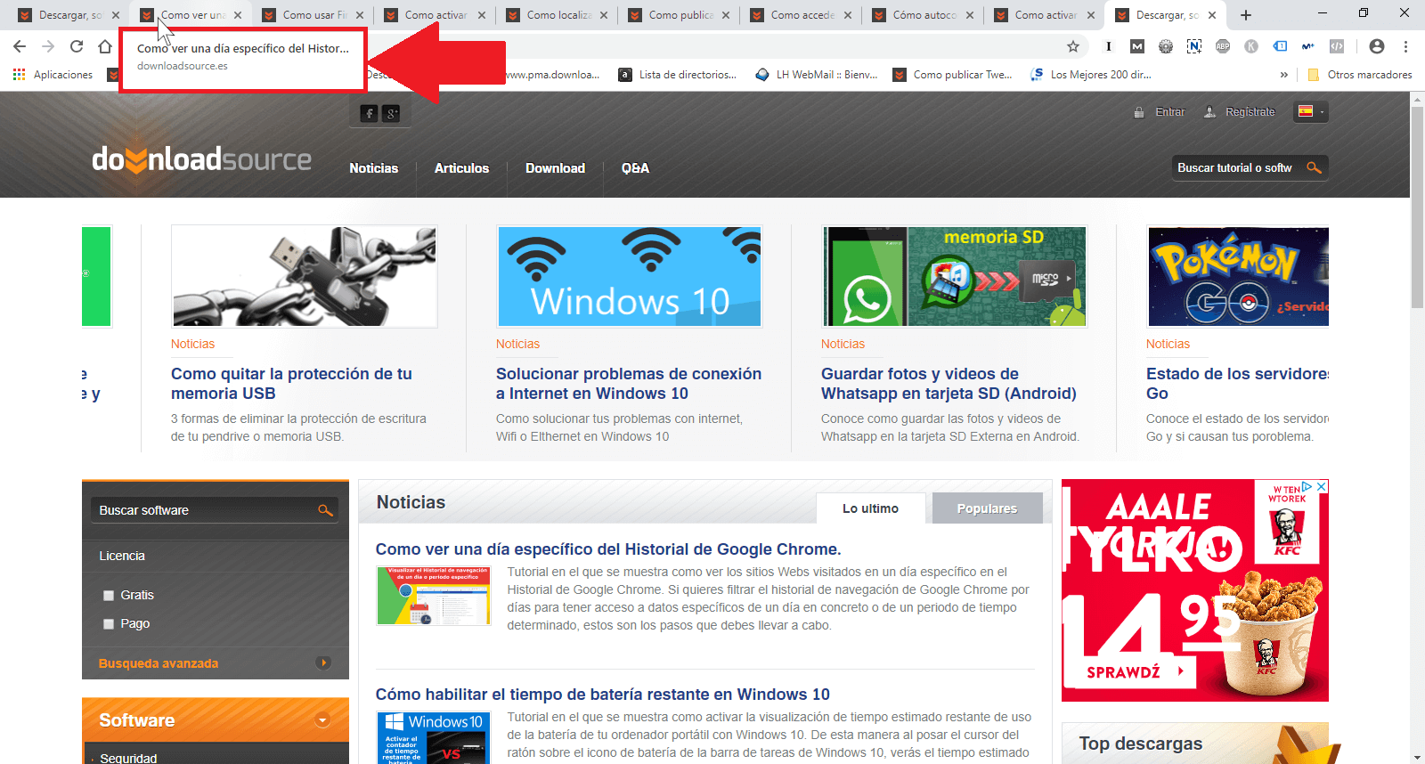Open Chrome historial article thumbnail
The width and height of the screenshot is (1425, 764).
(434, 595)
